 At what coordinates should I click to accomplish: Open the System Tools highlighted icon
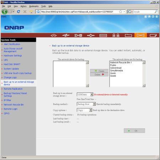pos(140,35)
